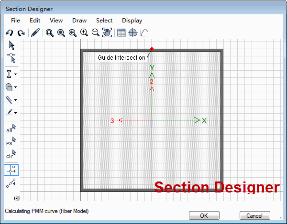Open the Select menu
The height and width of the screenshot is (224, 287).
104,20
